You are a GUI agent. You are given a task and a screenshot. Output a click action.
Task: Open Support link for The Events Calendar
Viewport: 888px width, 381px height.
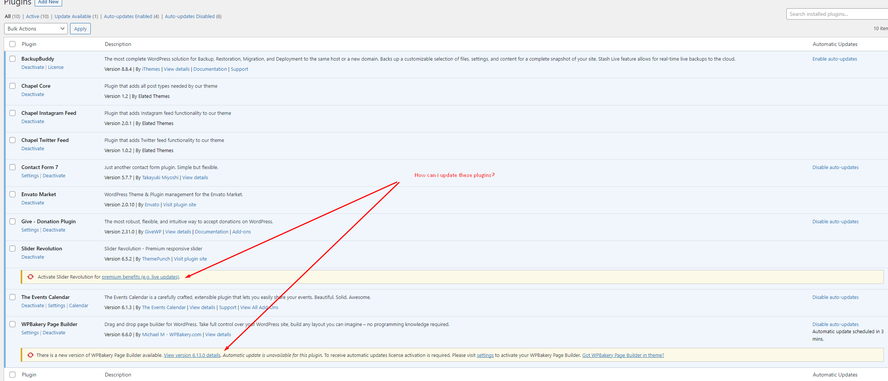tap(228, 308)
